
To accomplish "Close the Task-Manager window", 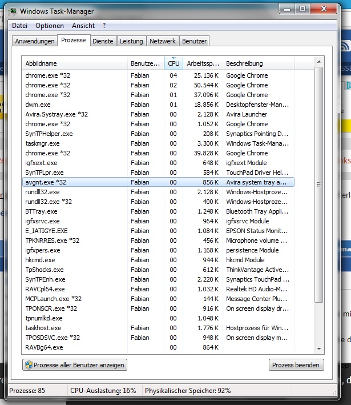I will [324, 9].
